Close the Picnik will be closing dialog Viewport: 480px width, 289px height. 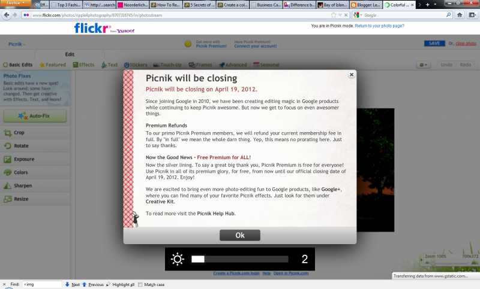pyautogui.click(x=352, y=75)
